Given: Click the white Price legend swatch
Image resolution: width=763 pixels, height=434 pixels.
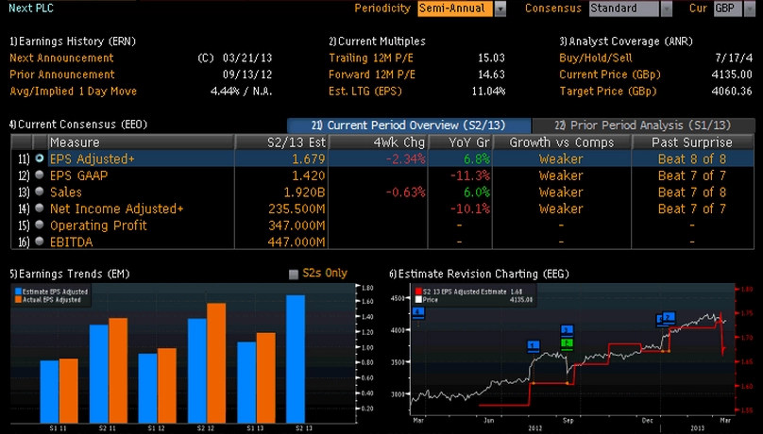Looking at the screenshot, I should [418, 300].
